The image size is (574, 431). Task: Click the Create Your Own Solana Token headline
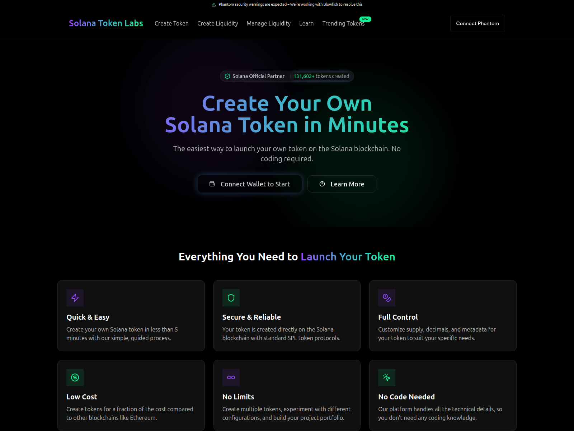click(287, 114)
